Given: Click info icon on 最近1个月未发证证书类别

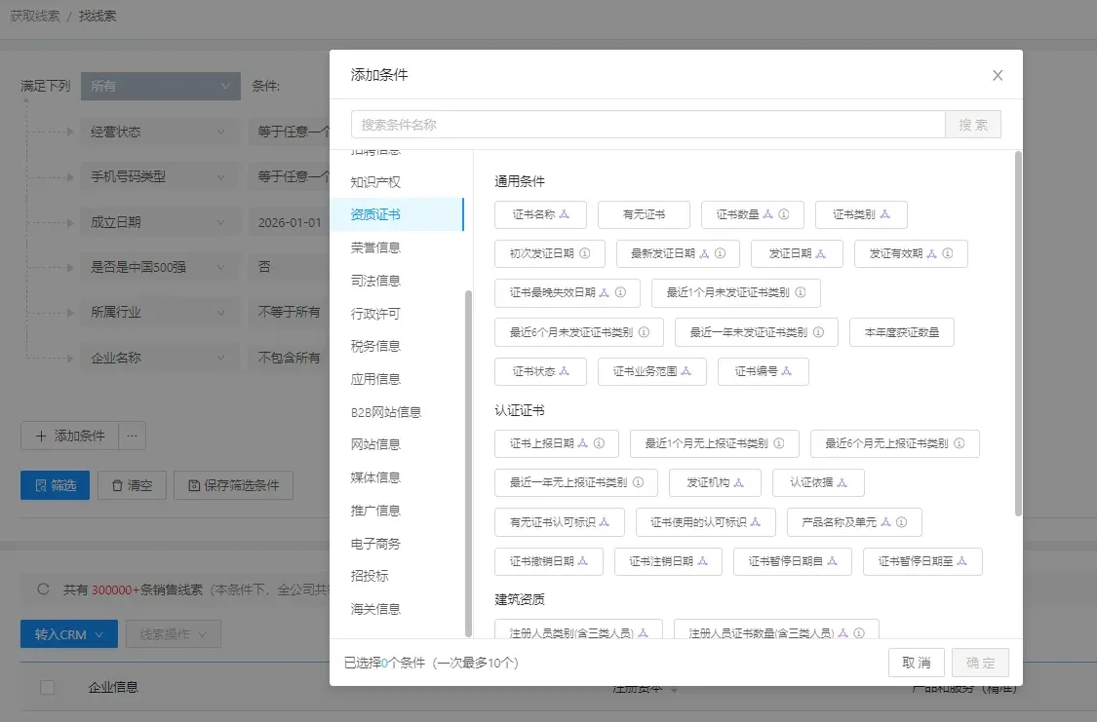Looking at the screenshot, I should point(801,293).
